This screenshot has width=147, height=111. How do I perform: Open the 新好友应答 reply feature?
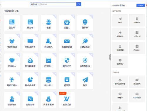click(30, 42)
